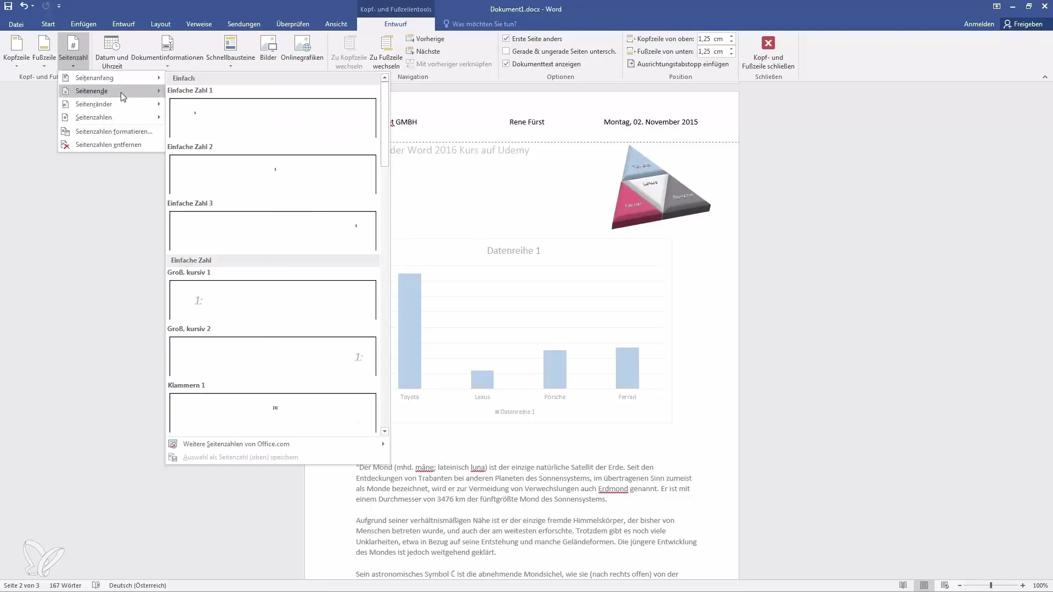Toggle Erste Seite anders checkbox
The width and height of the screenshot is (1053, 592).
(x=506, y=39)
